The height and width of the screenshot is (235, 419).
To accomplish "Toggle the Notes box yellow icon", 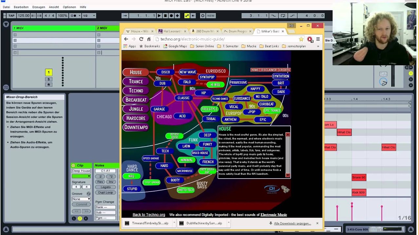I will 80,218.
